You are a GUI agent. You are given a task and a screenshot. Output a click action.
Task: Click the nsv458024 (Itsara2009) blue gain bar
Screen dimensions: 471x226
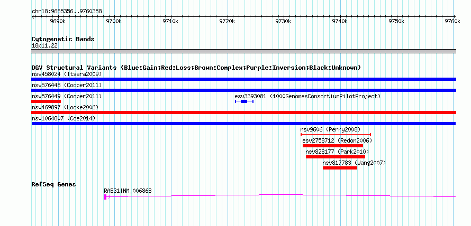(243, 79)
